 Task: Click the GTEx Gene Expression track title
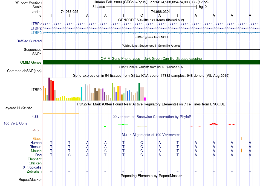coord(151,76)
